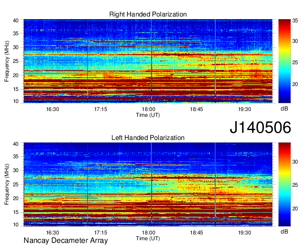Click the dB unit label under the Right Handed color bar
The height and width of the screenshot is (246, 303).
point(284,109)
